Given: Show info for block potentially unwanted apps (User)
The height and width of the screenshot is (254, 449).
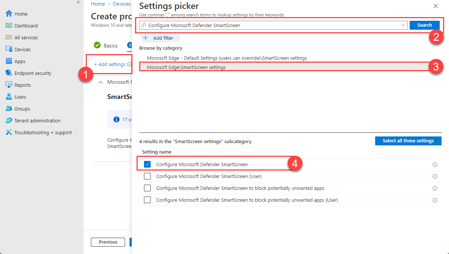Looking at the screenshot, I should click(x=435, y=200).
